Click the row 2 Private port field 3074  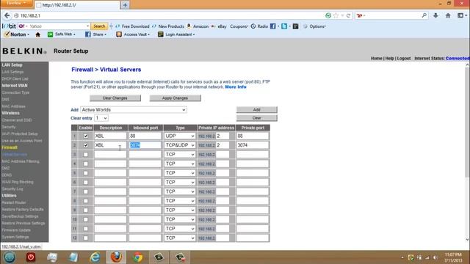[x=253, y=145]
